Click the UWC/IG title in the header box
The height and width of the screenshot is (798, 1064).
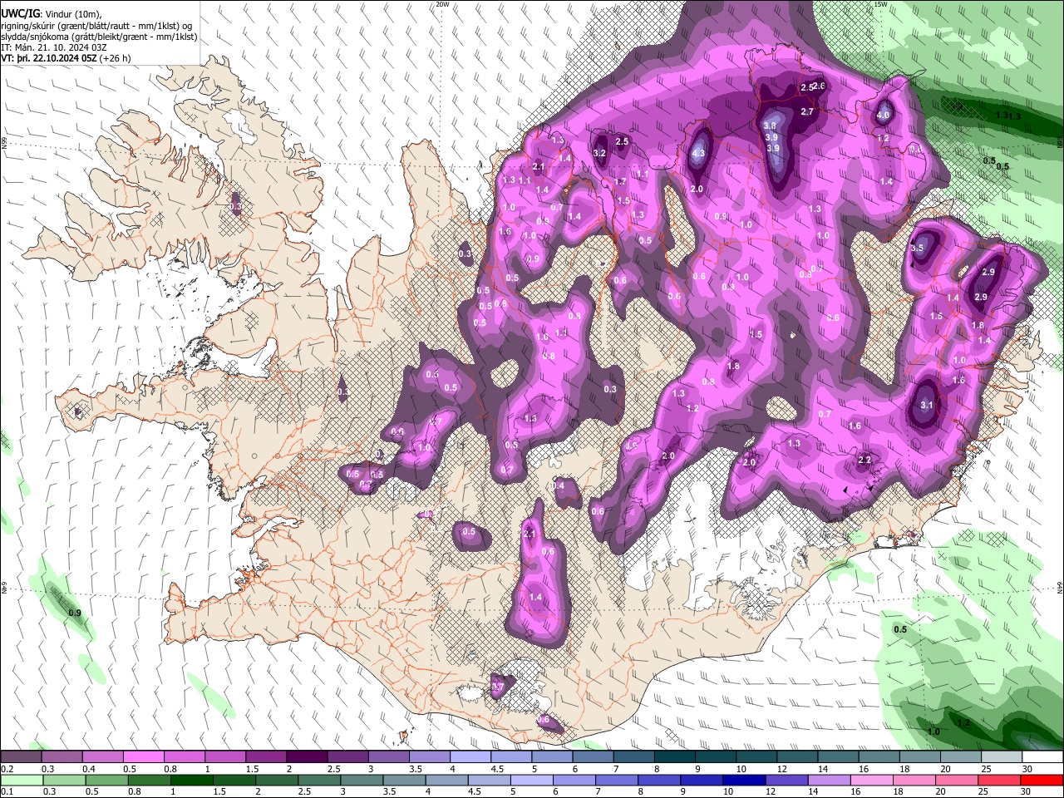point(20,13)
